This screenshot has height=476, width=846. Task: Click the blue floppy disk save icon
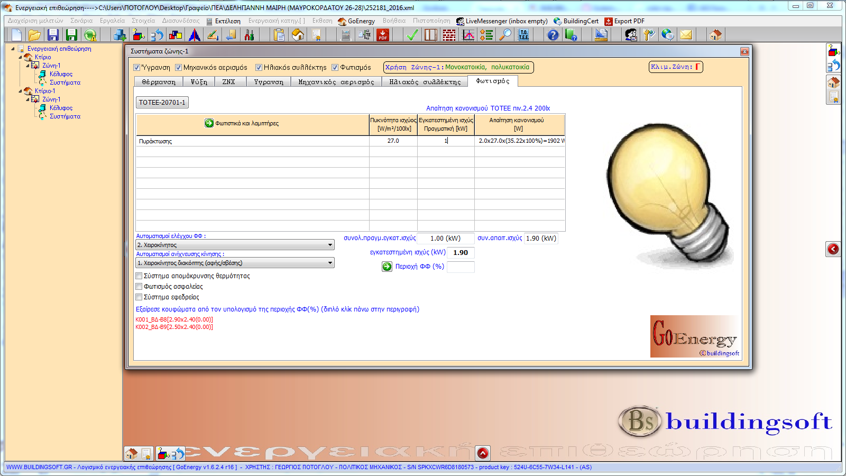53,35
